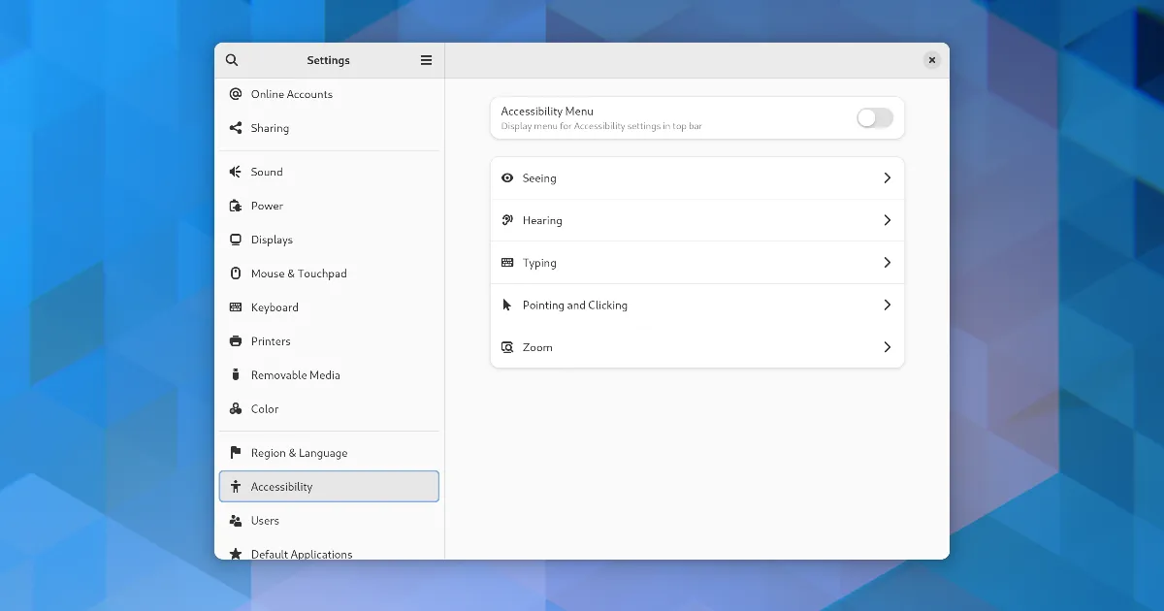Close the Settings window

click(931, 60)
